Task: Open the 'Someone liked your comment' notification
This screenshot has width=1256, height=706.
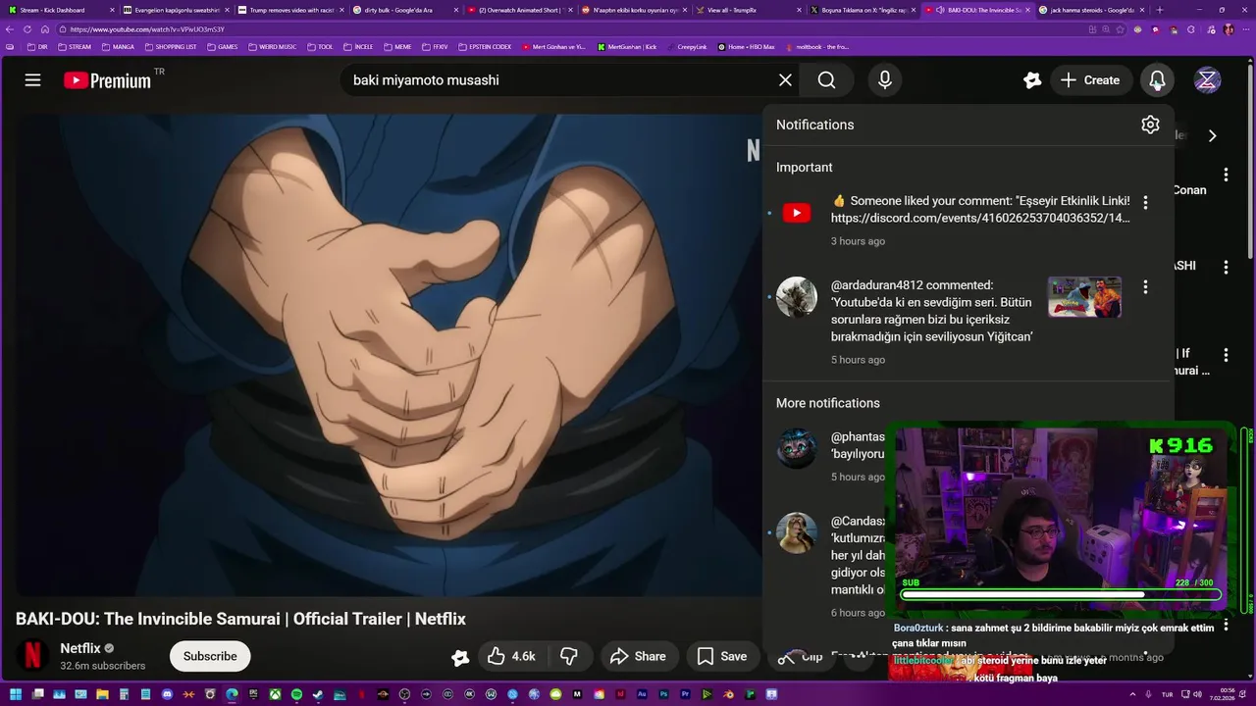Action: 968,220
